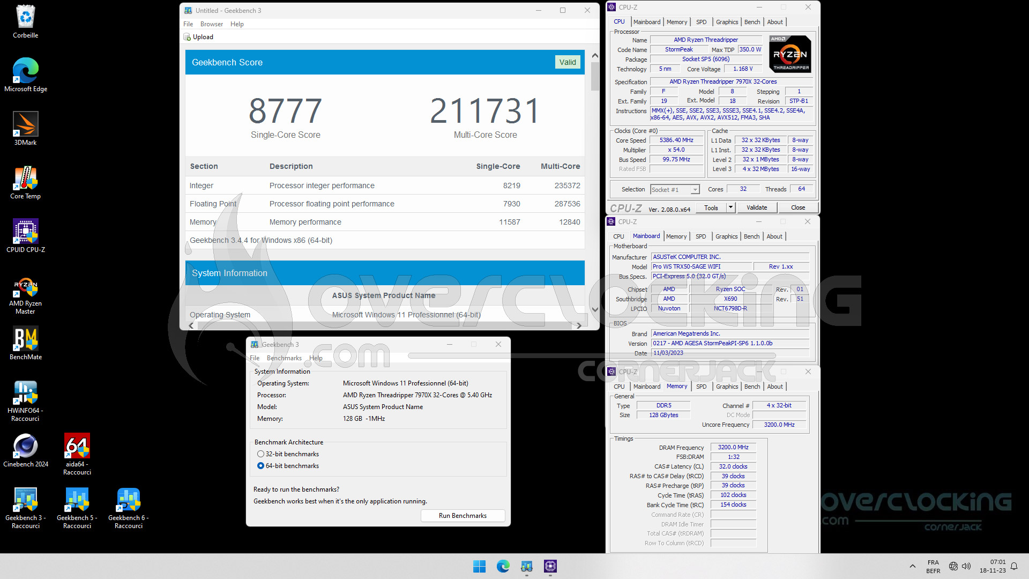1029x579 pixels.
Task: Open File menu in Geekbench 3 dialog
Action: pos(255,358)
